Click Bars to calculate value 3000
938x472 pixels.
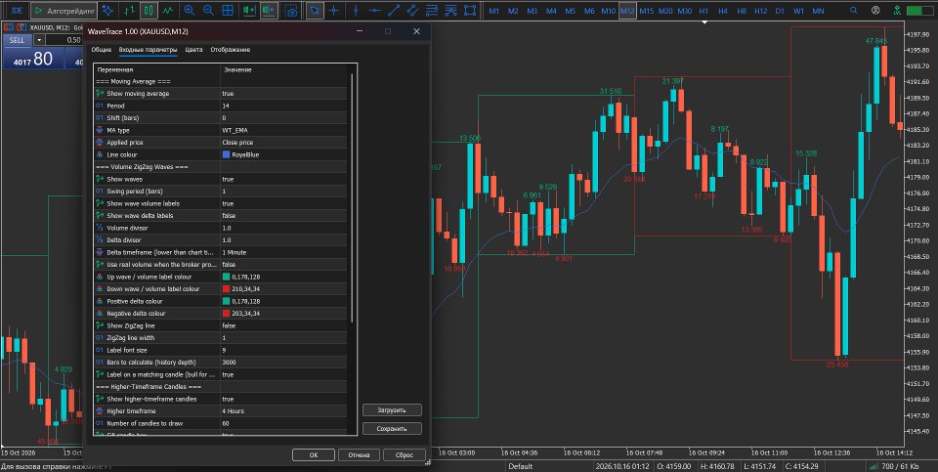click(283, 362)
